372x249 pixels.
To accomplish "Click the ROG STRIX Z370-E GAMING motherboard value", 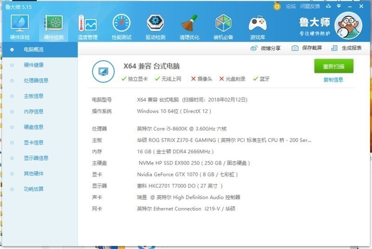I will 224,140.
